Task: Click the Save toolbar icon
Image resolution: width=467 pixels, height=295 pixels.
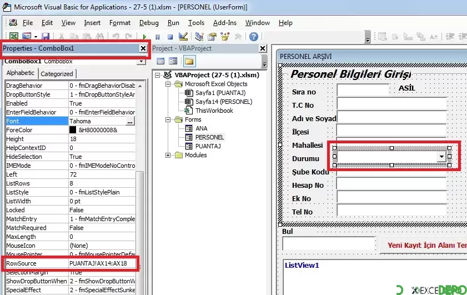Action: click(x=46, y=36)
